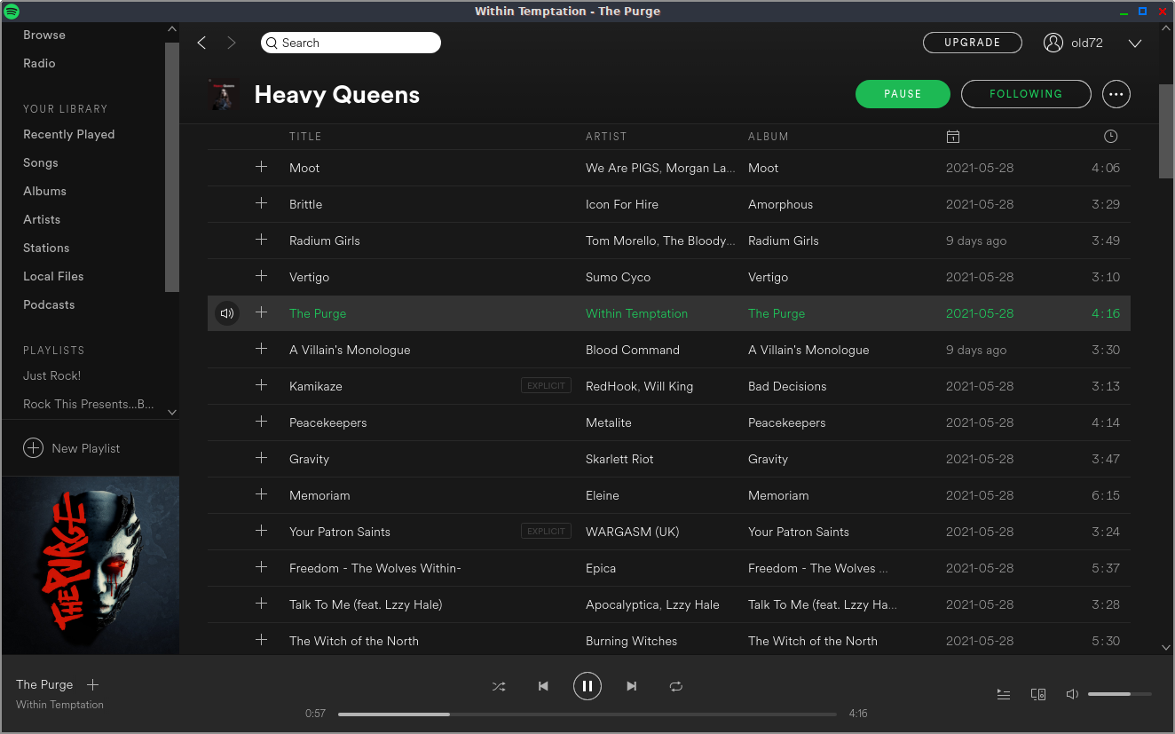The image size is (1175, 734).
Task: Skip to next track
Action: click(x=631, y=686)
